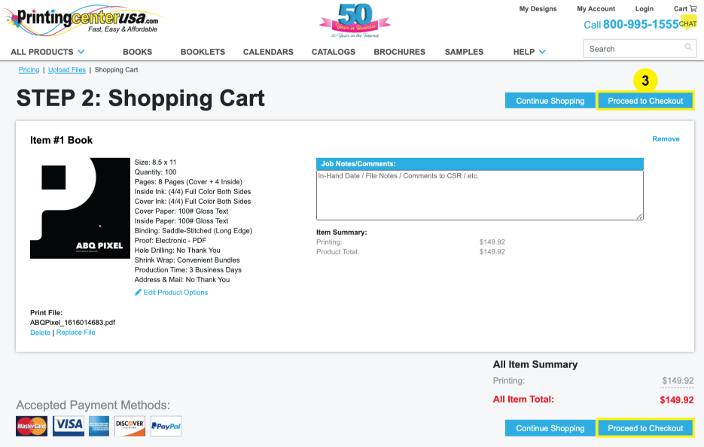Expand the All Products dropdown
The width and height of the screenshot is (704, 447).
[x=47, y=52]
